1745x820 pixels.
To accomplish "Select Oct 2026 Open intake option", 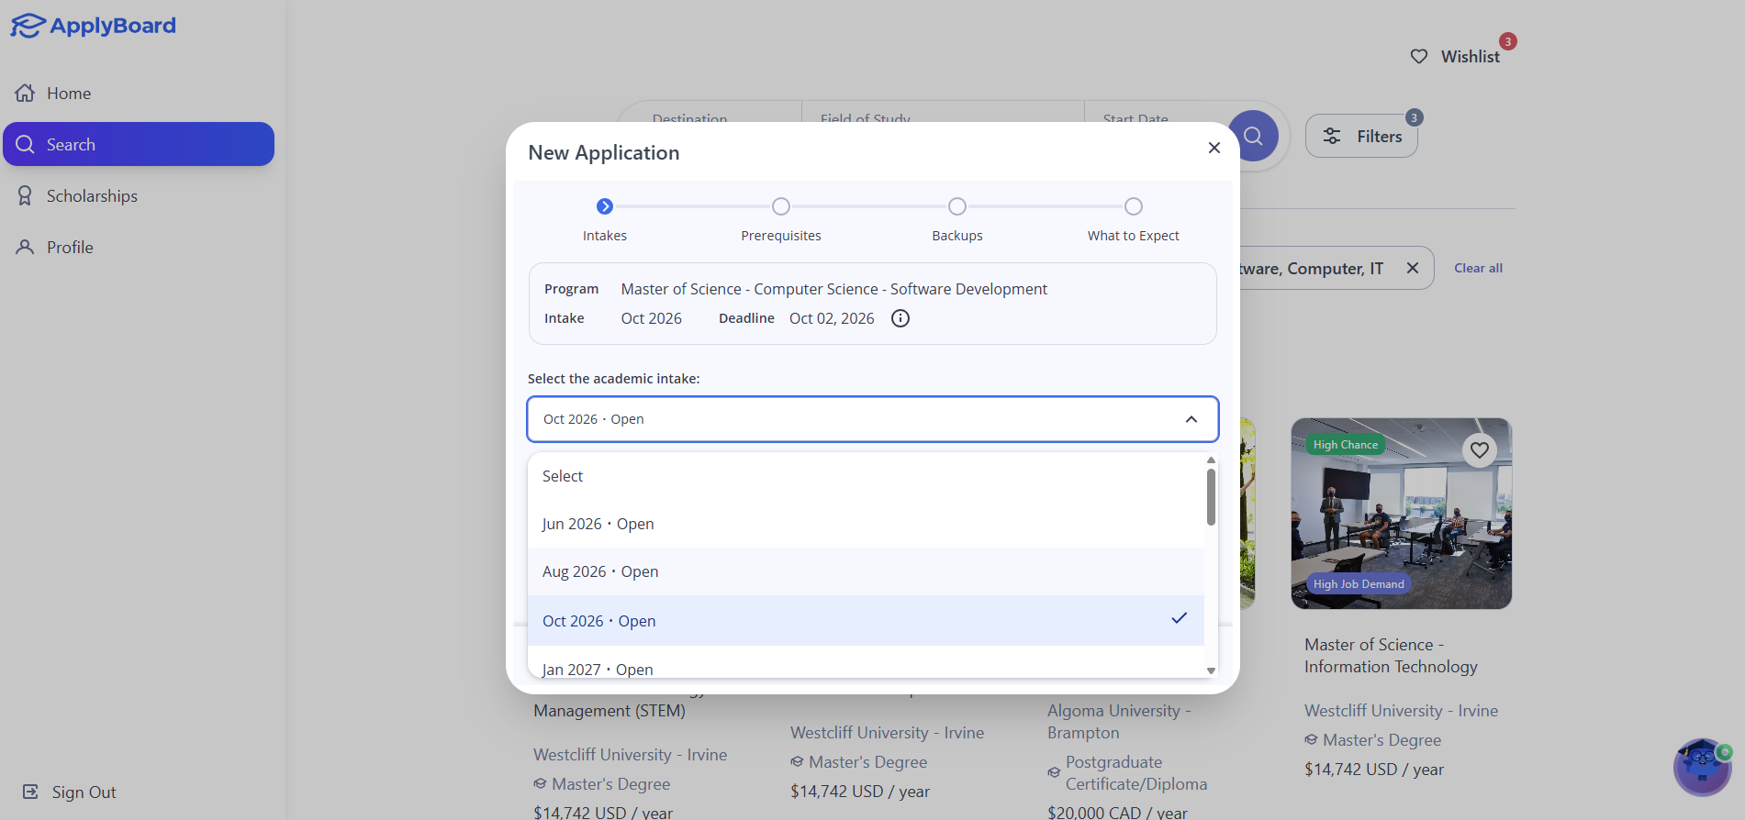I will tap(866, 621).
